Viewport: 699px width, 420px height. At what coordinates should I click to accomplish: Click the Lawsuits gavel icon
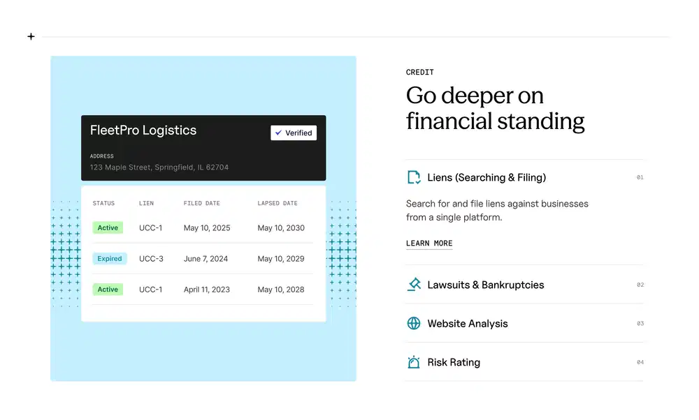tap(414, 285)
